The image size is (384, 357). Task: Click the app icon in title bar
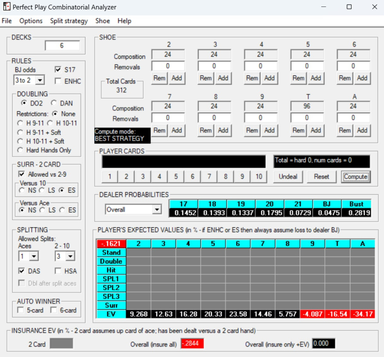tap(6, 7)
